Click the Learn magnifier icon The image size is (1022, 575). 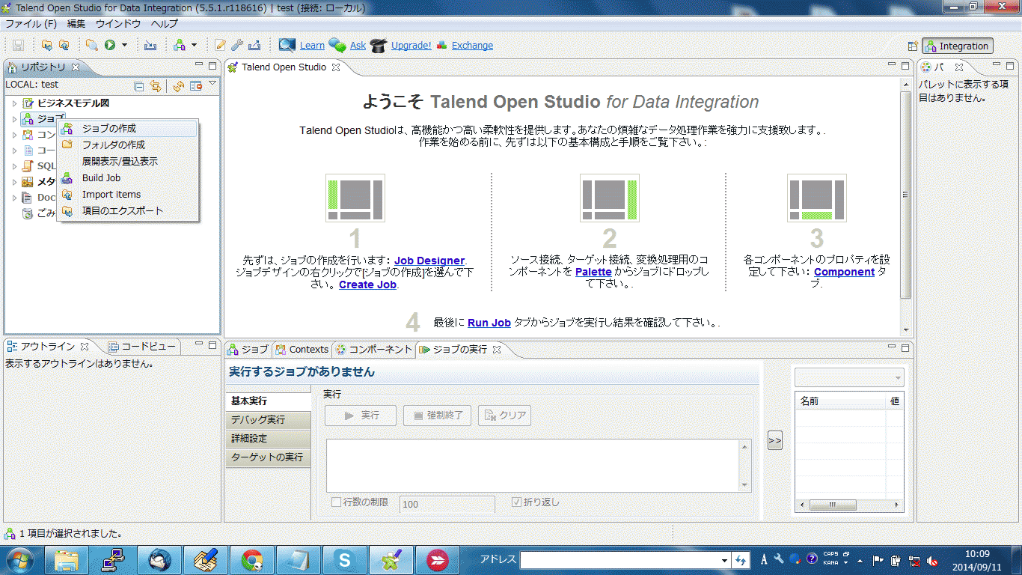[x=287, y=45]
